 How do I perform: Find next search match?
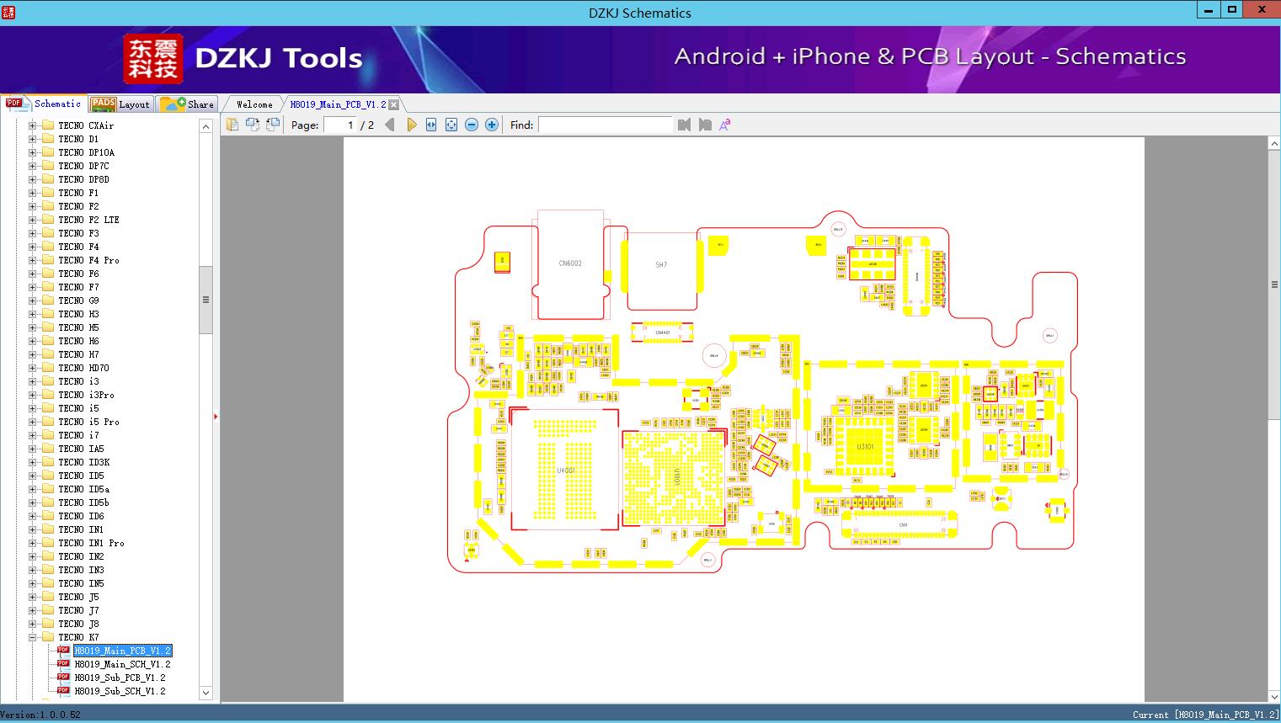[x=705, y=125]
